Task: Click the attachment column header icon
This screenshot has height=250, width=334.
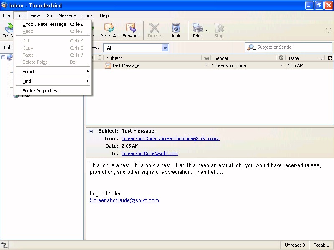Action: coord(99,58)
